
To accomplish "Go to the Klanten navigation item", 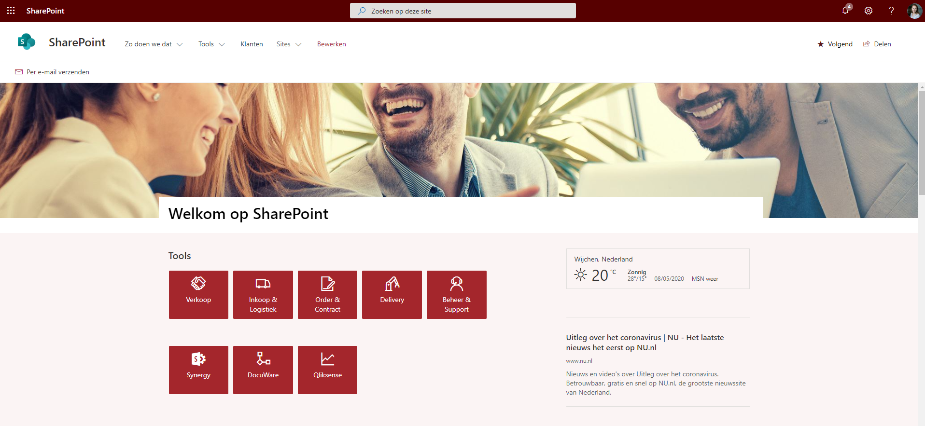I will coord(252,44).
